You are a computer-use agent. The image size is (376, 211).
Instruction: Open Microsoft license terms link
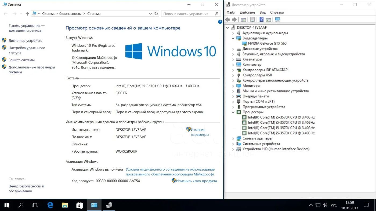point(170,172)
